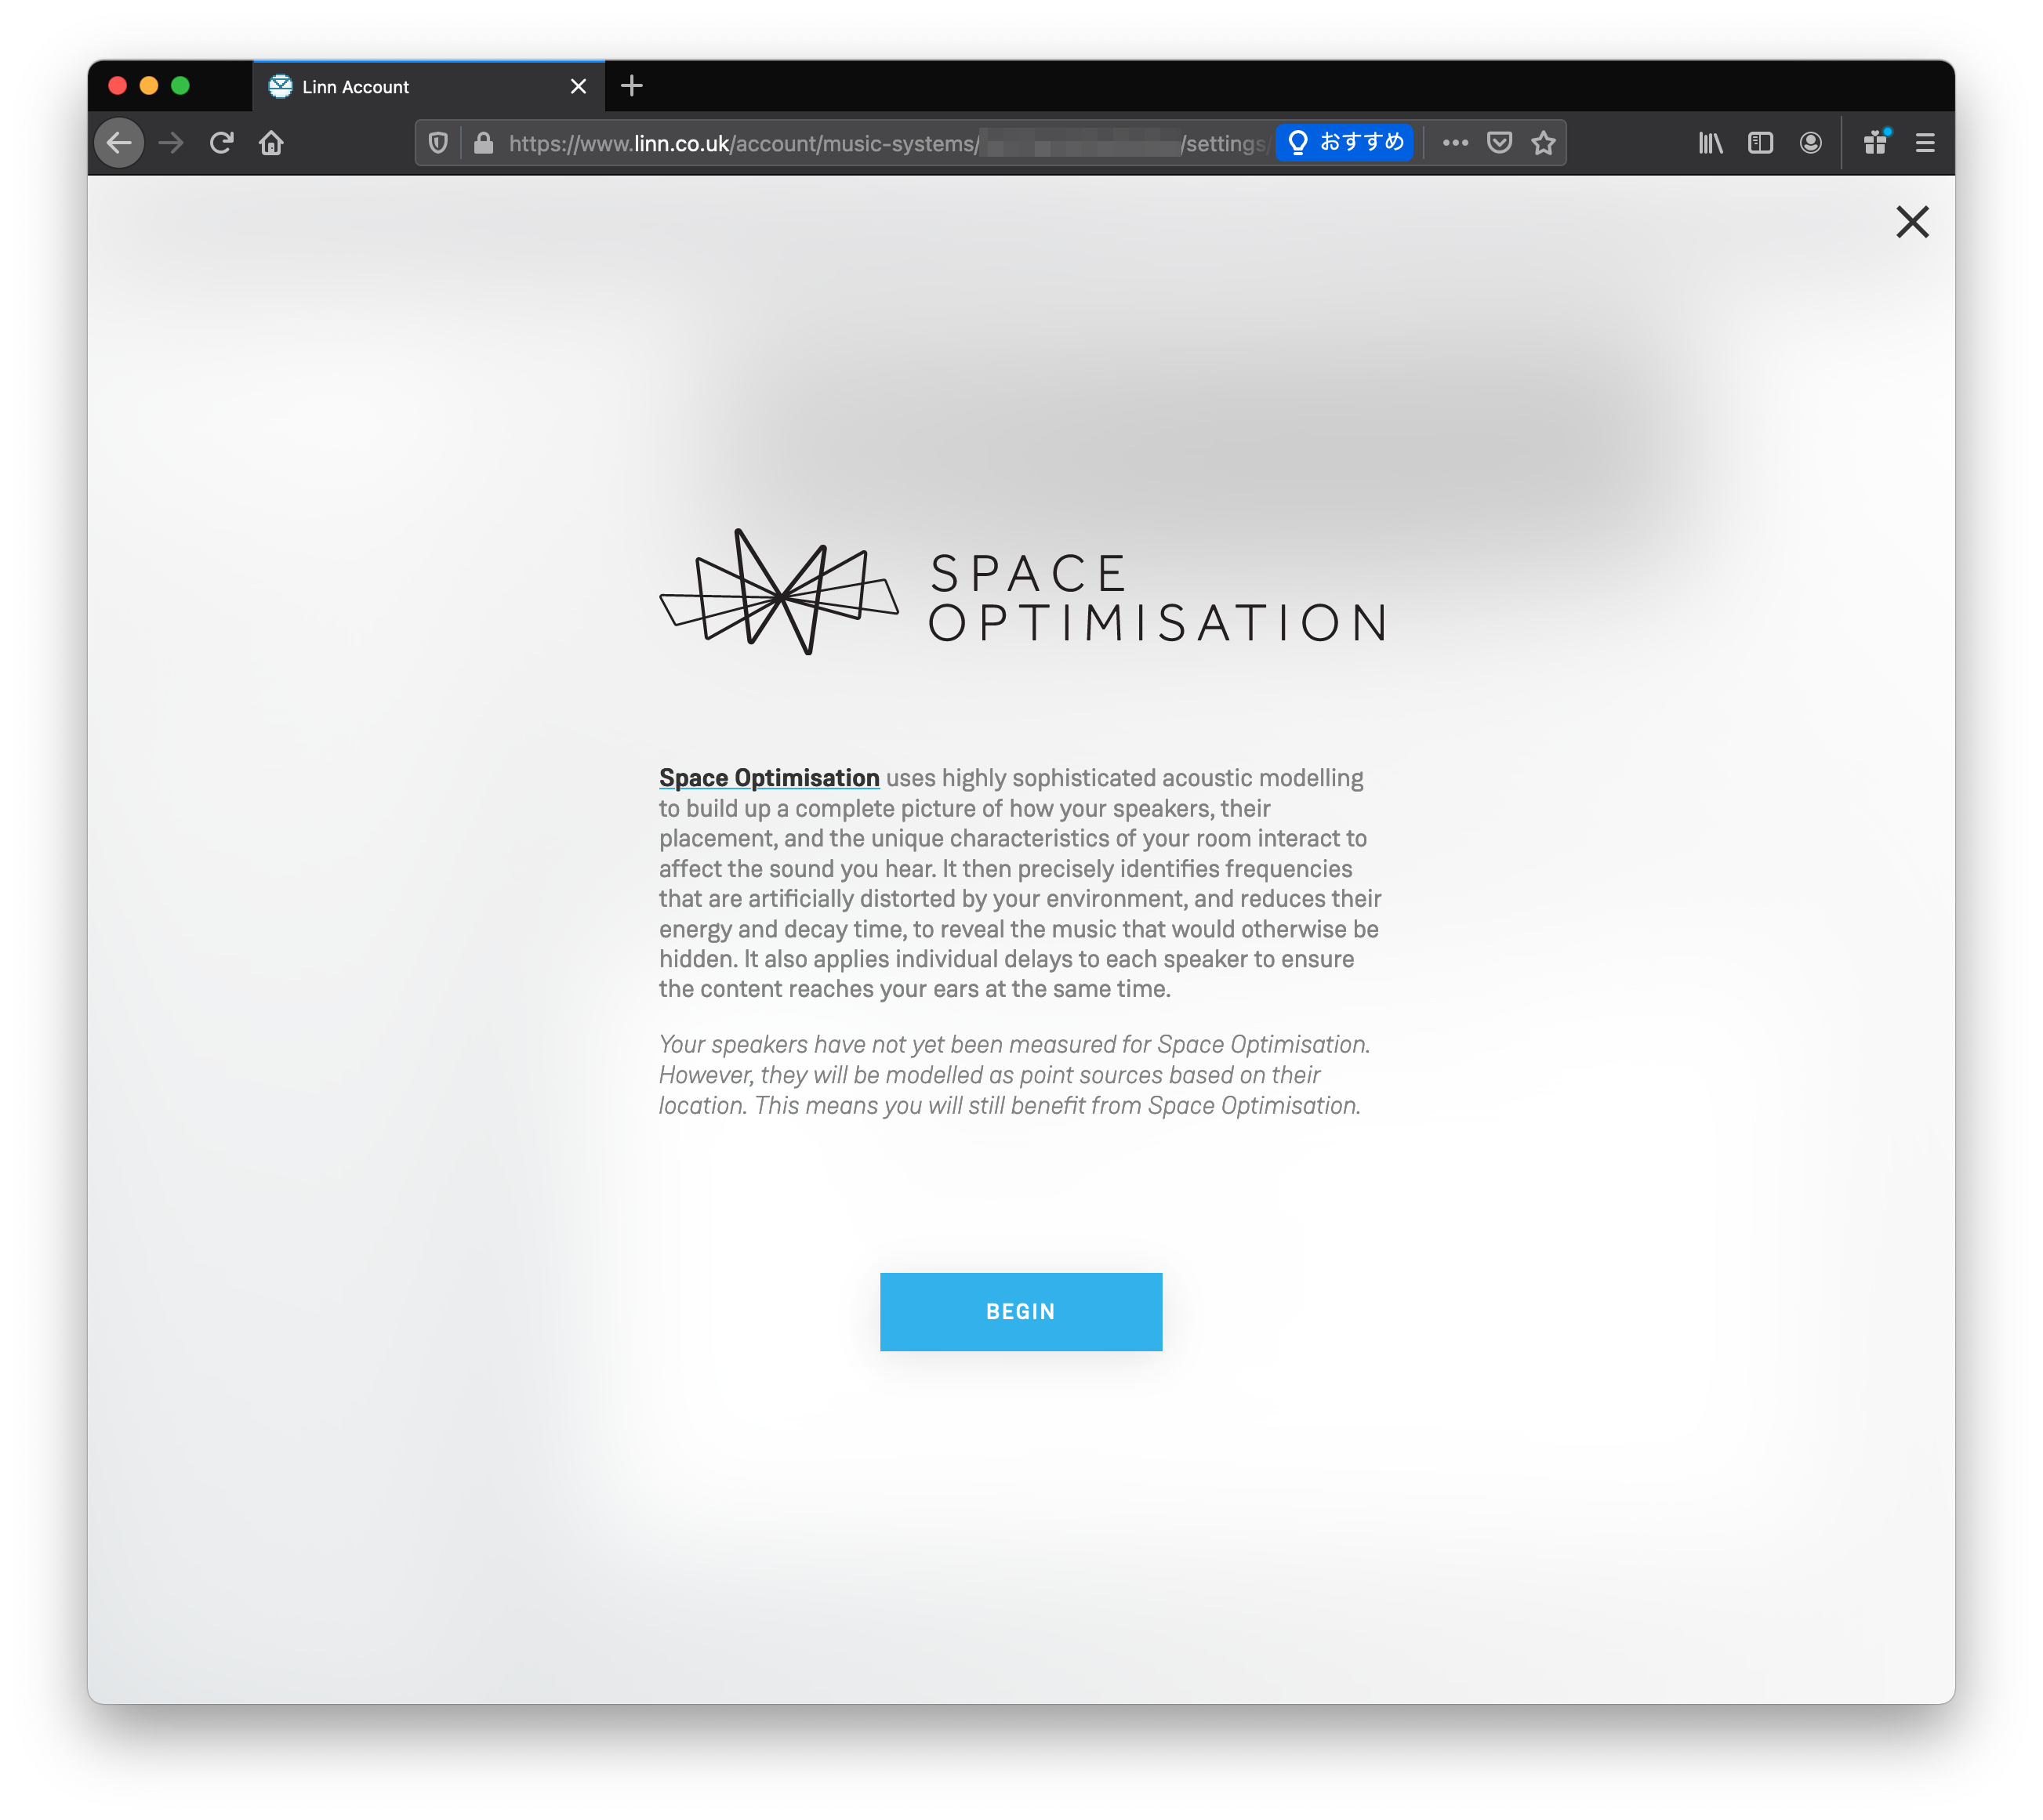This screenshot has height=1820, width=2043.
Task: Open the Space Optimisation link
Action: point(768,778)
